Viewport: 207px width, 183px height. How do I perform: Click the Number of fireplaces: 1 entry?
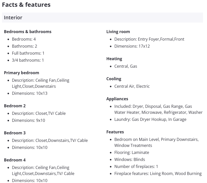pyautogui.click(x=136, y=166)
